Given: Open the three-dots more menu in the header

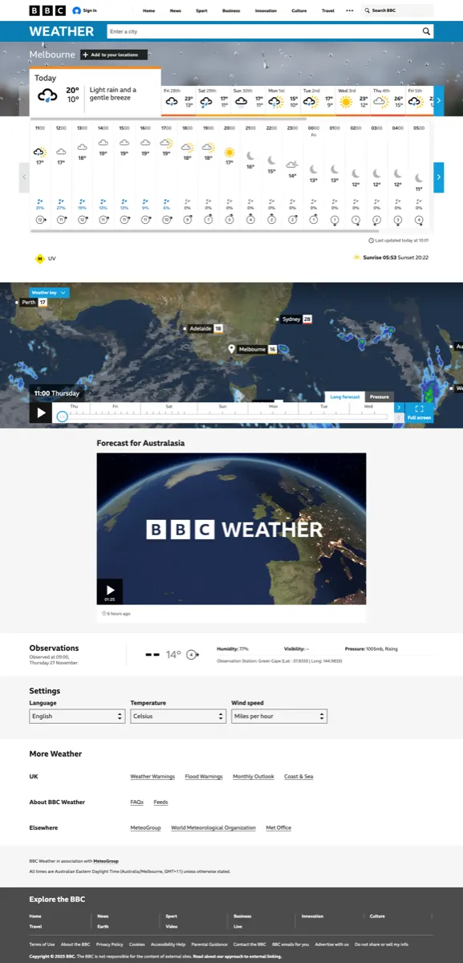Looking at the screenshot, I should (349, 10).
